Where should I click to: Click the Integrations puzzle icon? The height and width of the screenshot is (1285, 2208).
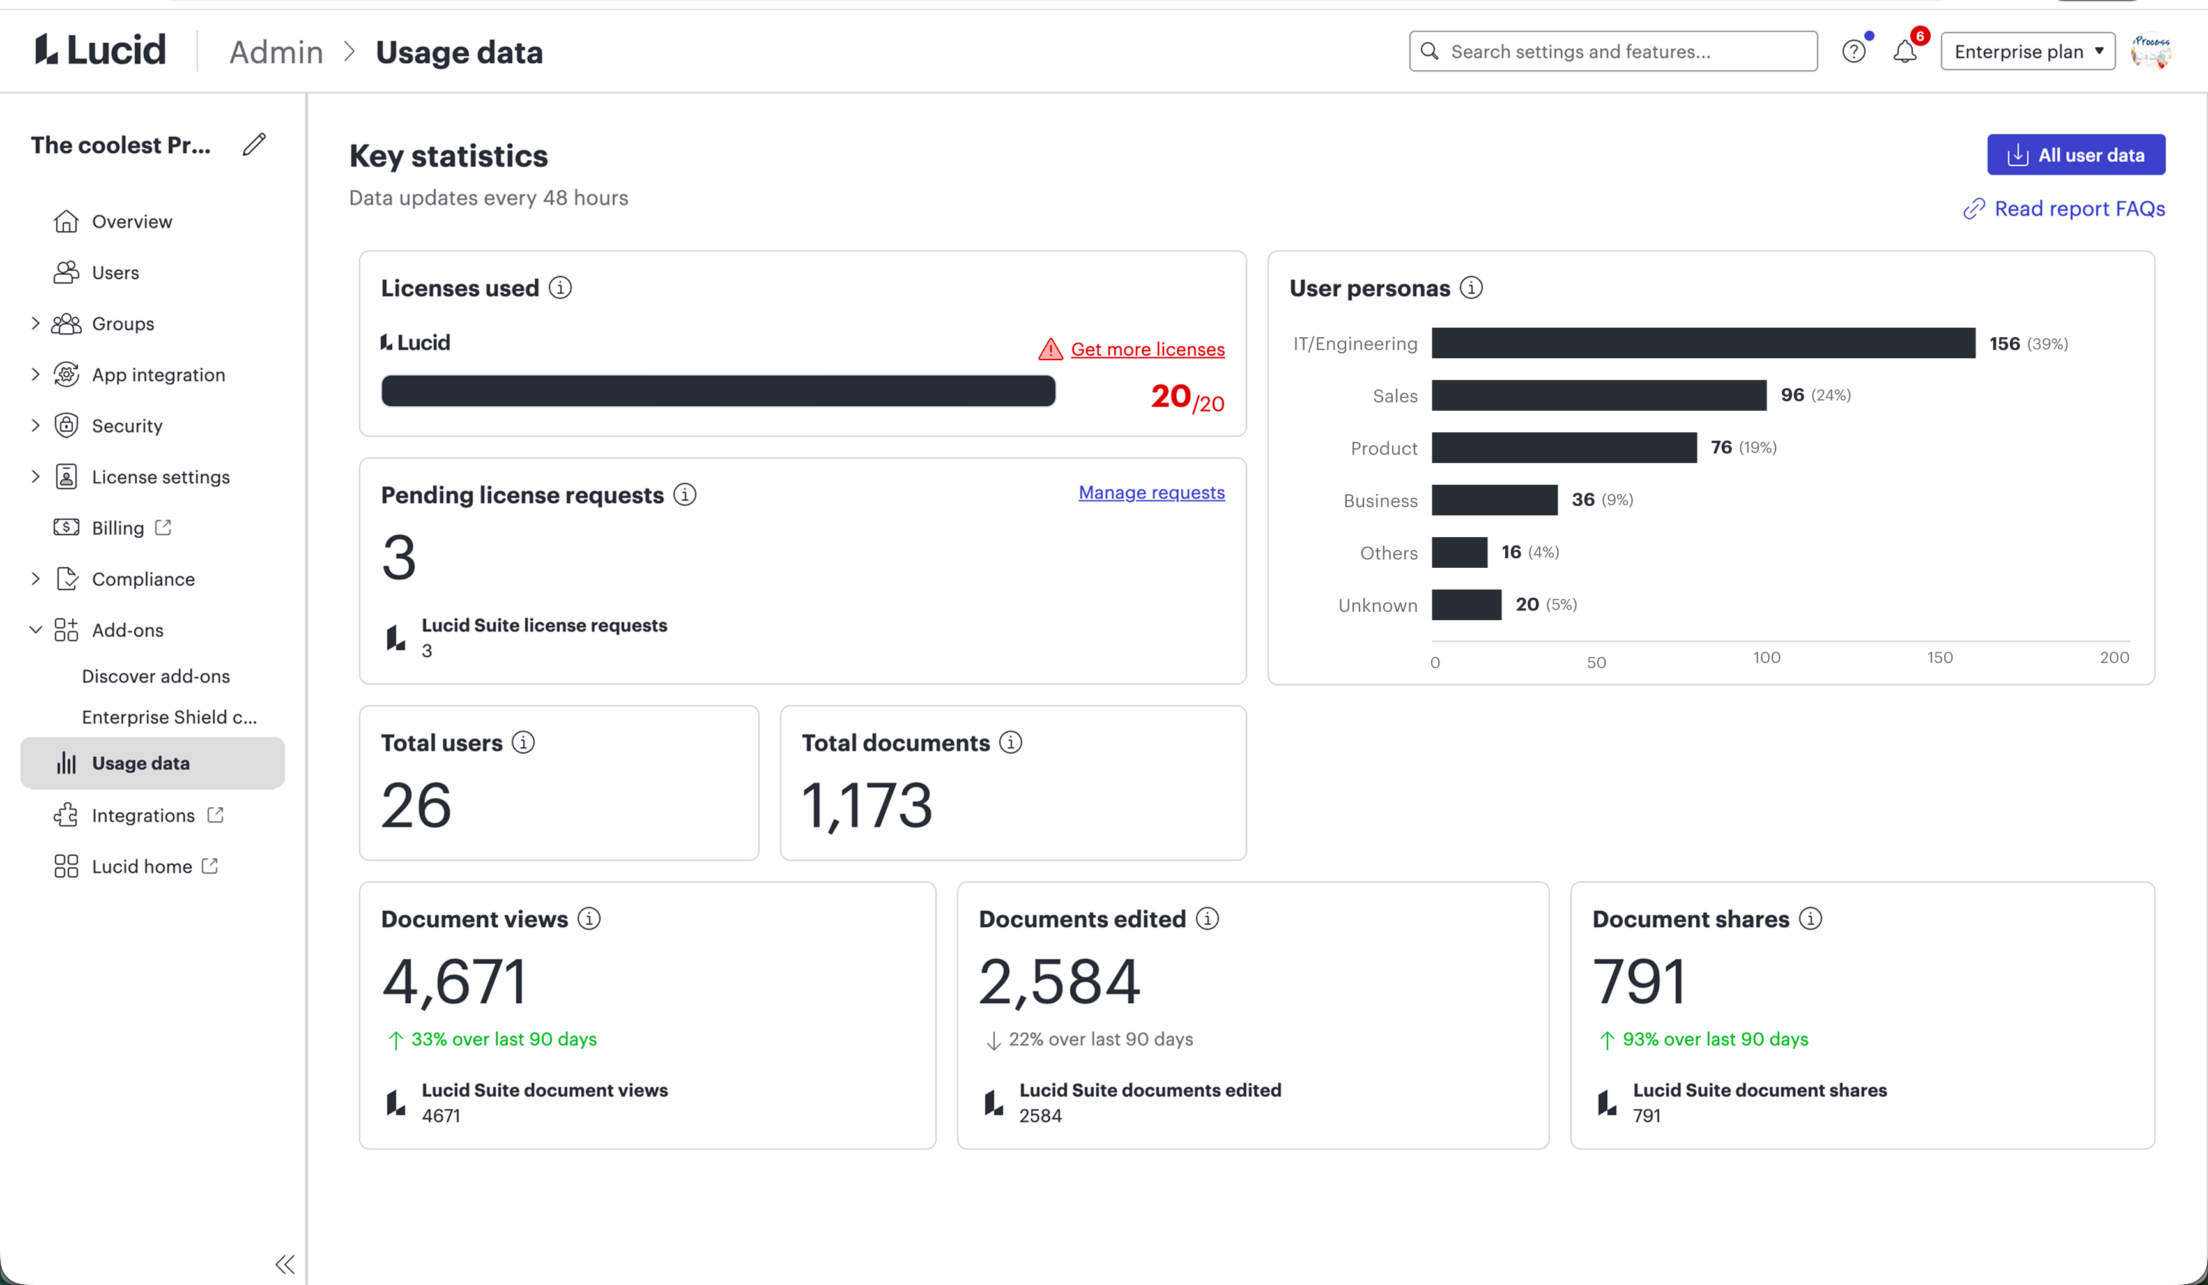(x=66, y=815)
